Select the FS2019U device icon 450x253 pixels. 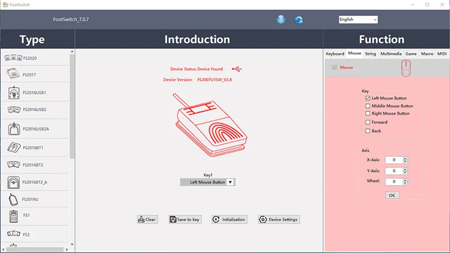pos(13,199)
